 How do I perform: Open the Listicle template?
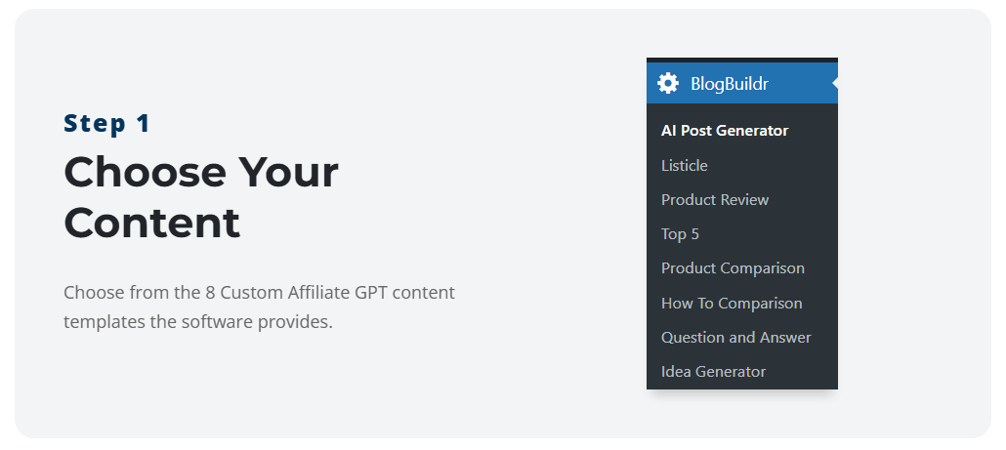point(685,165)
